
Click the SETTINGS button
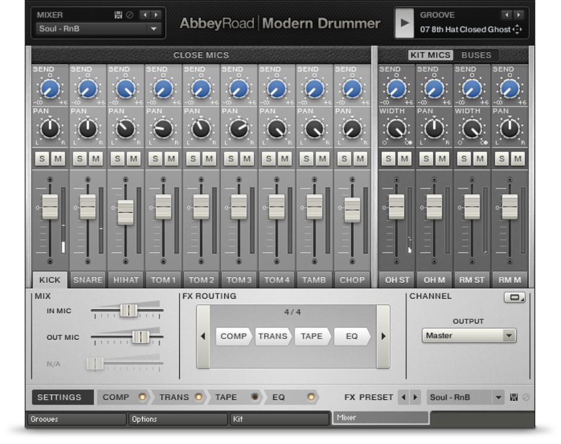(60, 397)
